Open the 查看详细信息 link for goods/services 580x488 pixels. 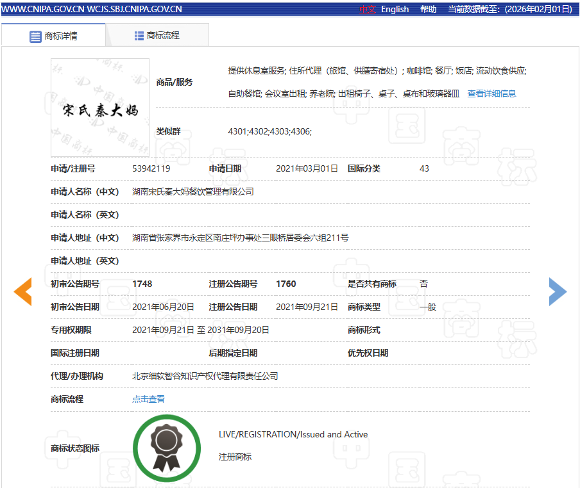pyautogui.click(x=491, y=94)
